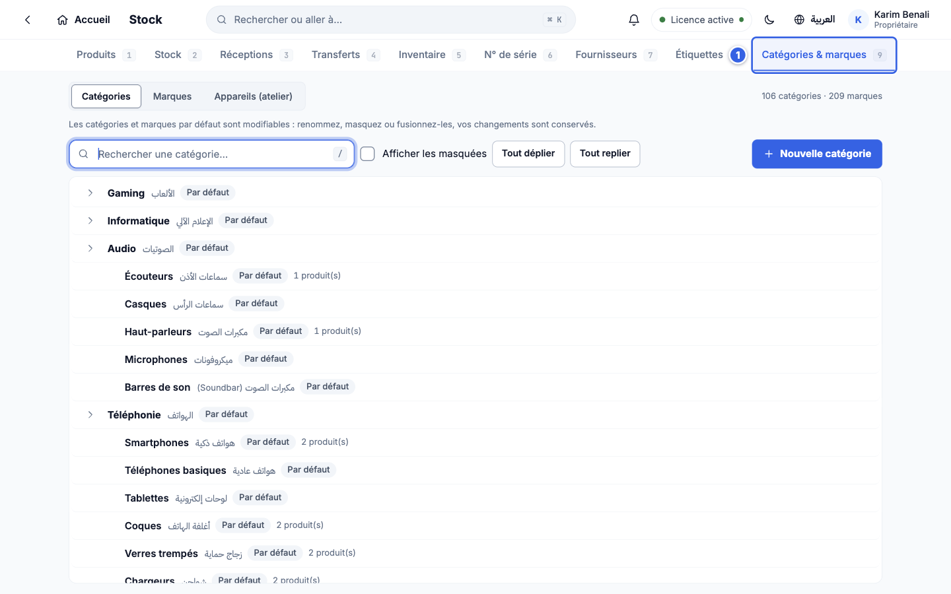
Task: Select the Coques category row
Action: [475, 525]
